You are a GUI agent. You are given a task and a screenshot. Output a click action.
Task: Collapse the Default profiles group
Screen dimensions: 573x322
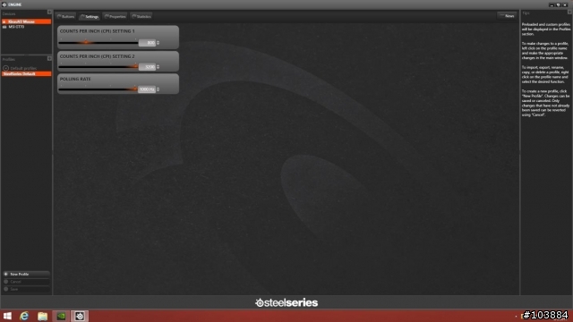coord(6,68)
